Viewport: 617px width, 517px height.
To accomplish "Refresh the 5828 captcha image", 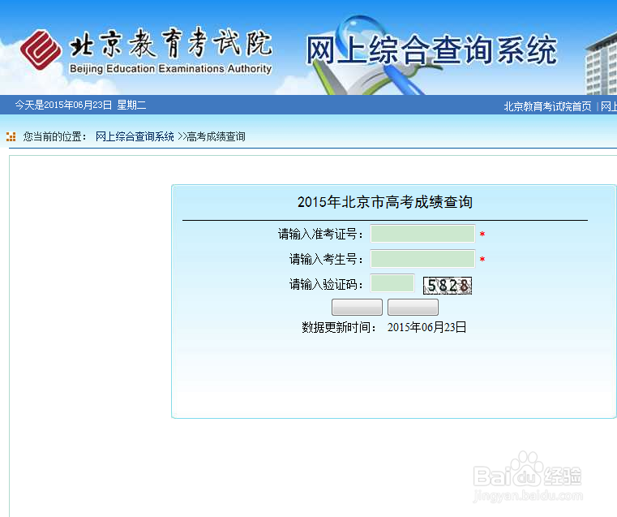I will pyautogui.click(x=448, y=286).
